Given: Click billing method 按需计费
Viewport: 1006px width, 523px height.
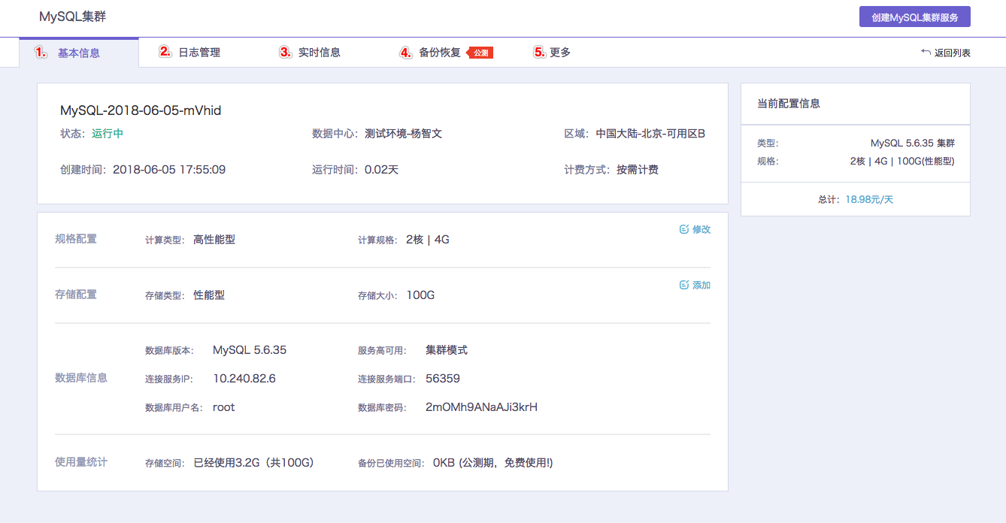Looking at the screenshot, I should 638,170.
